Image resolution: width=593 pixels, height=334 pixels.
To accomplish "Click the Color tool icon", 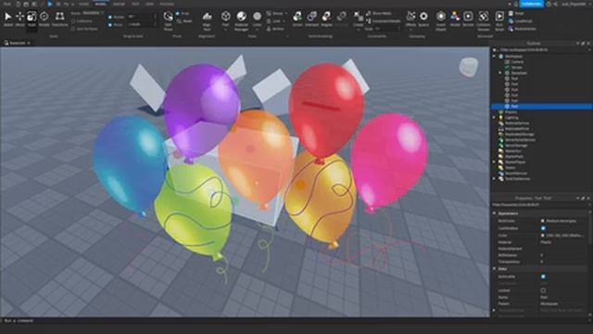I will click(258, 17).
